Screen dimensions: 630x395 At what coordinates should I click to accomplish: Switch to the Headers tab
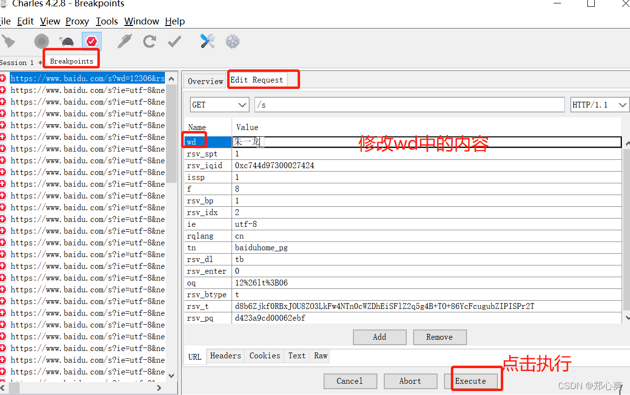coord(226,356)
